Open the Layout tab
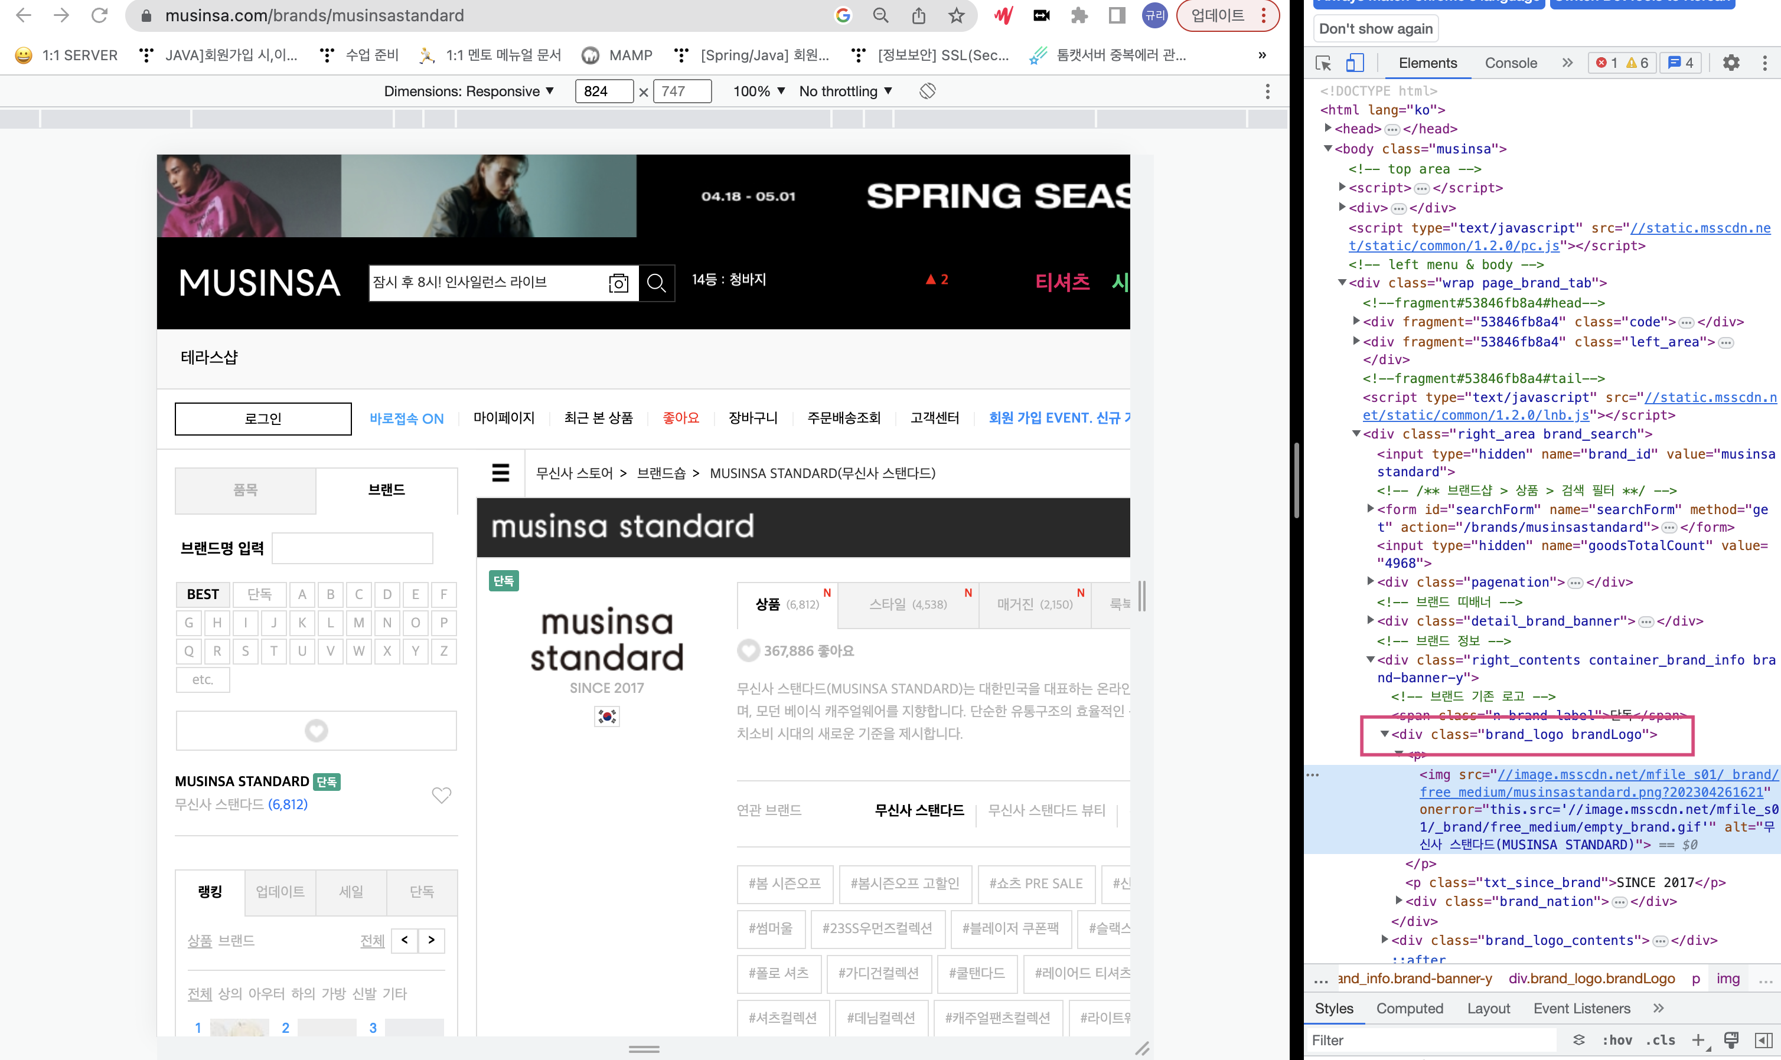The width and height of the screenshot is (1781, 1060). (x=1488, y=1008)
